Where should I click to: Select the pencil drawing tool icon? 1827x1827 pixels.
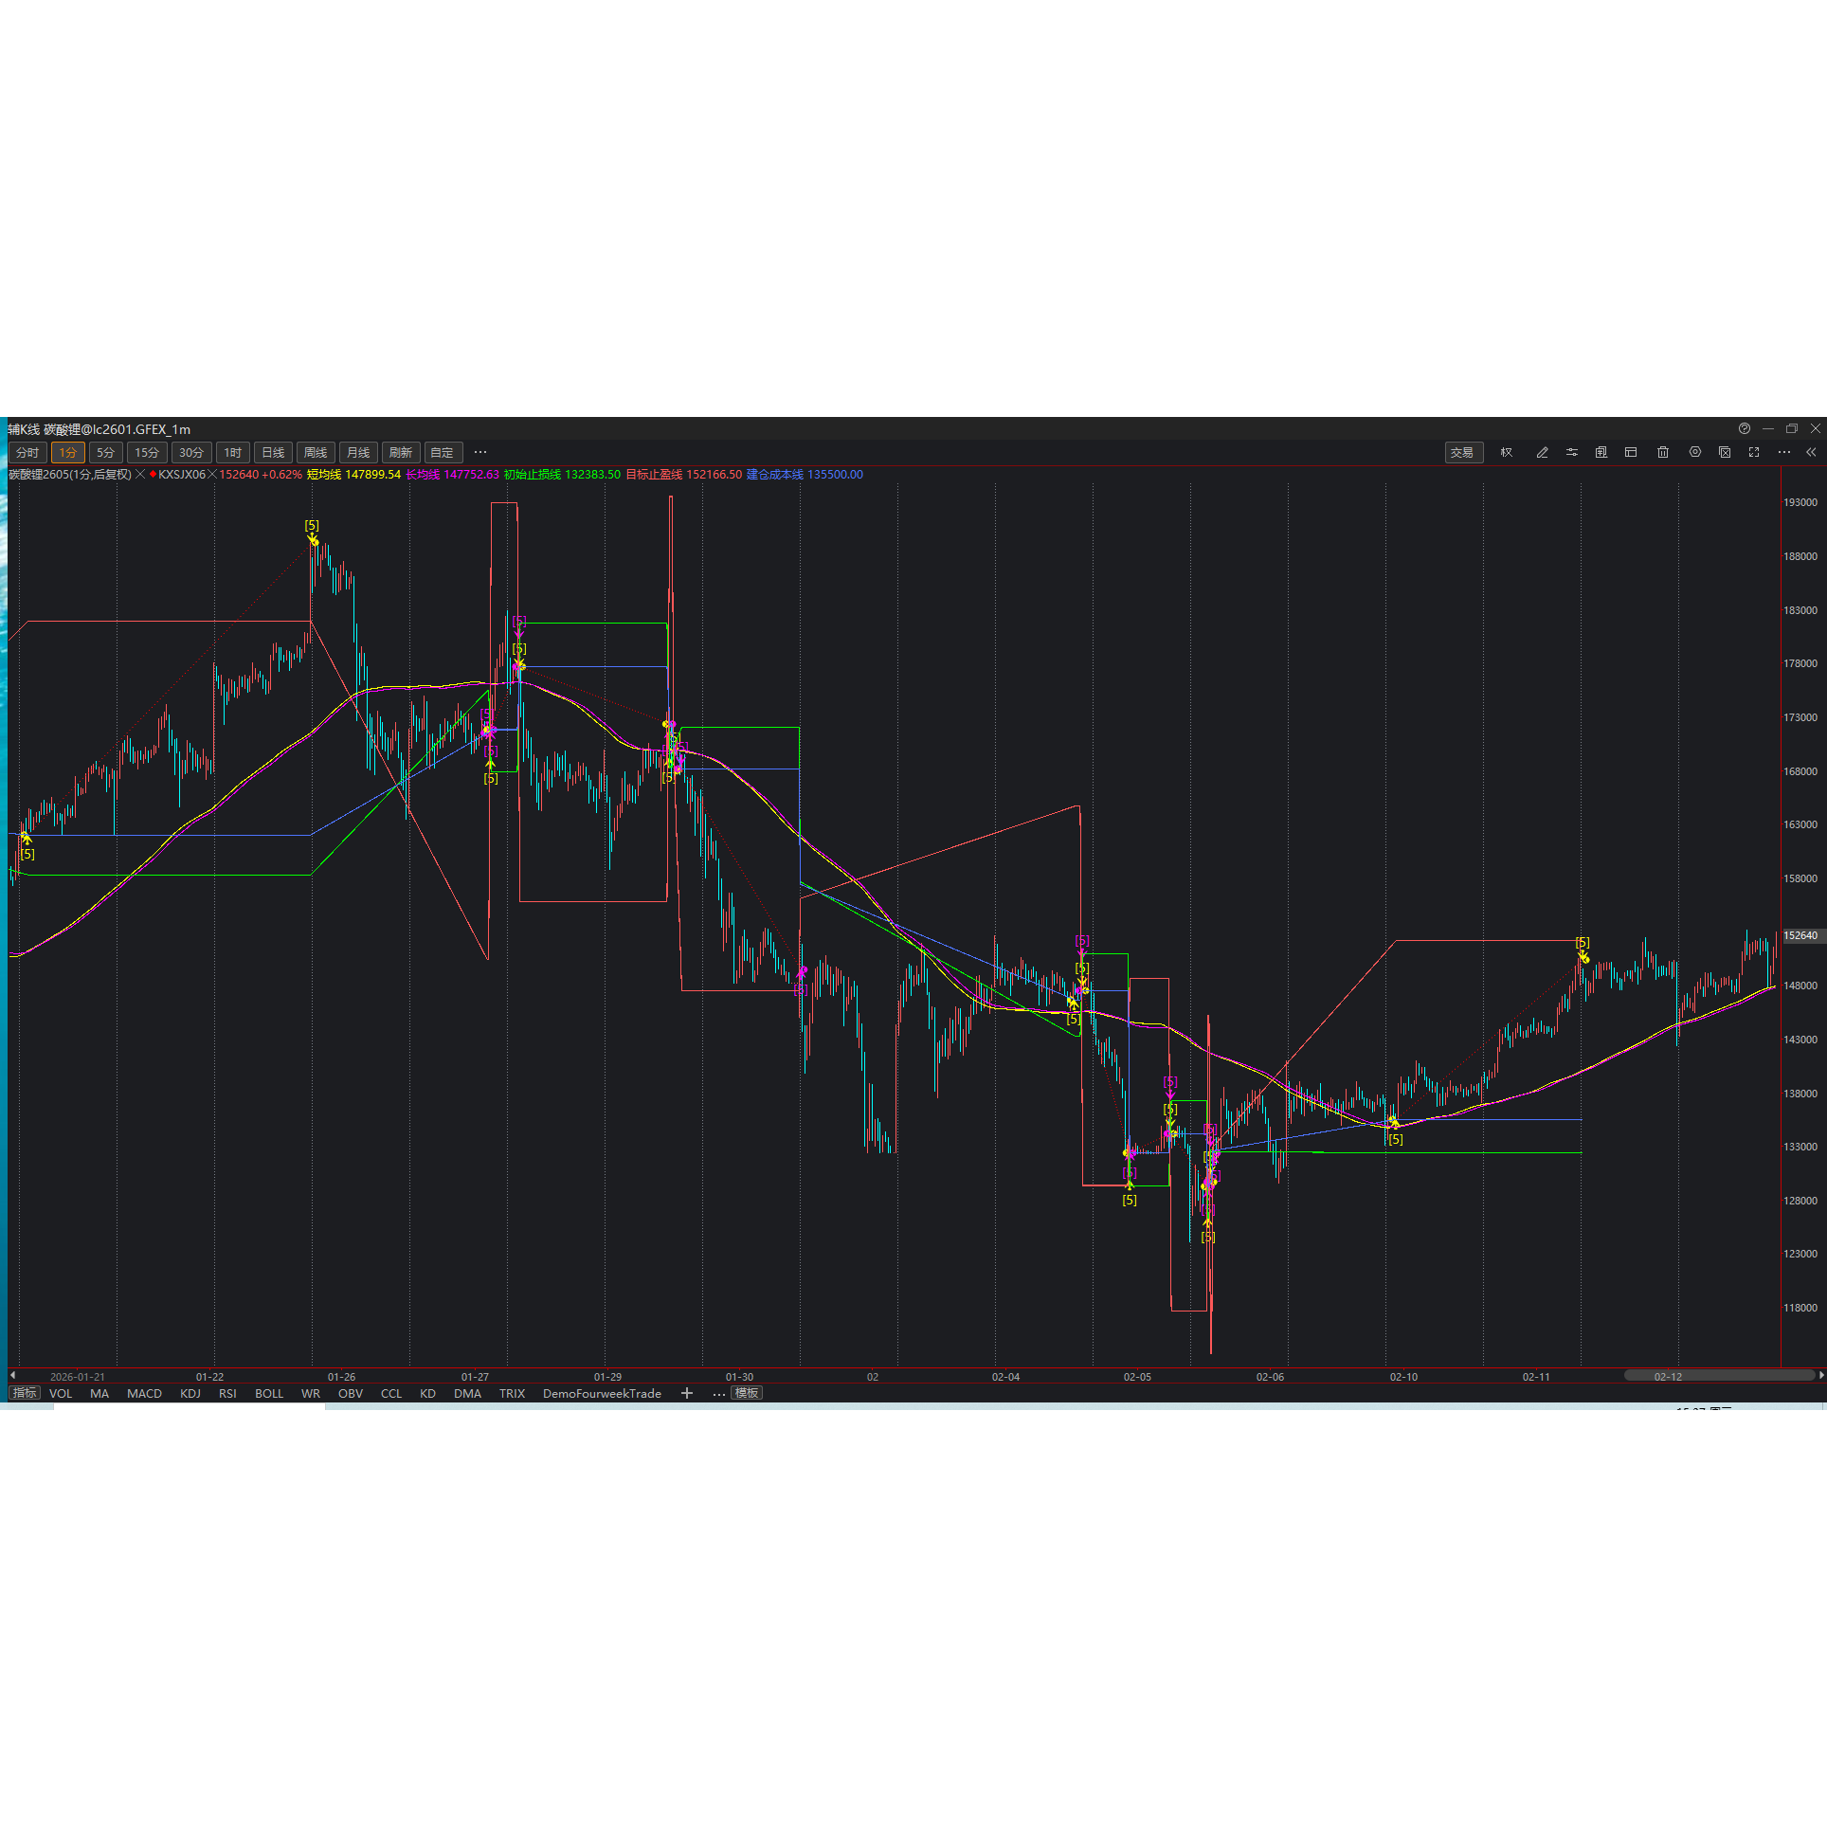coord(1542,453)
